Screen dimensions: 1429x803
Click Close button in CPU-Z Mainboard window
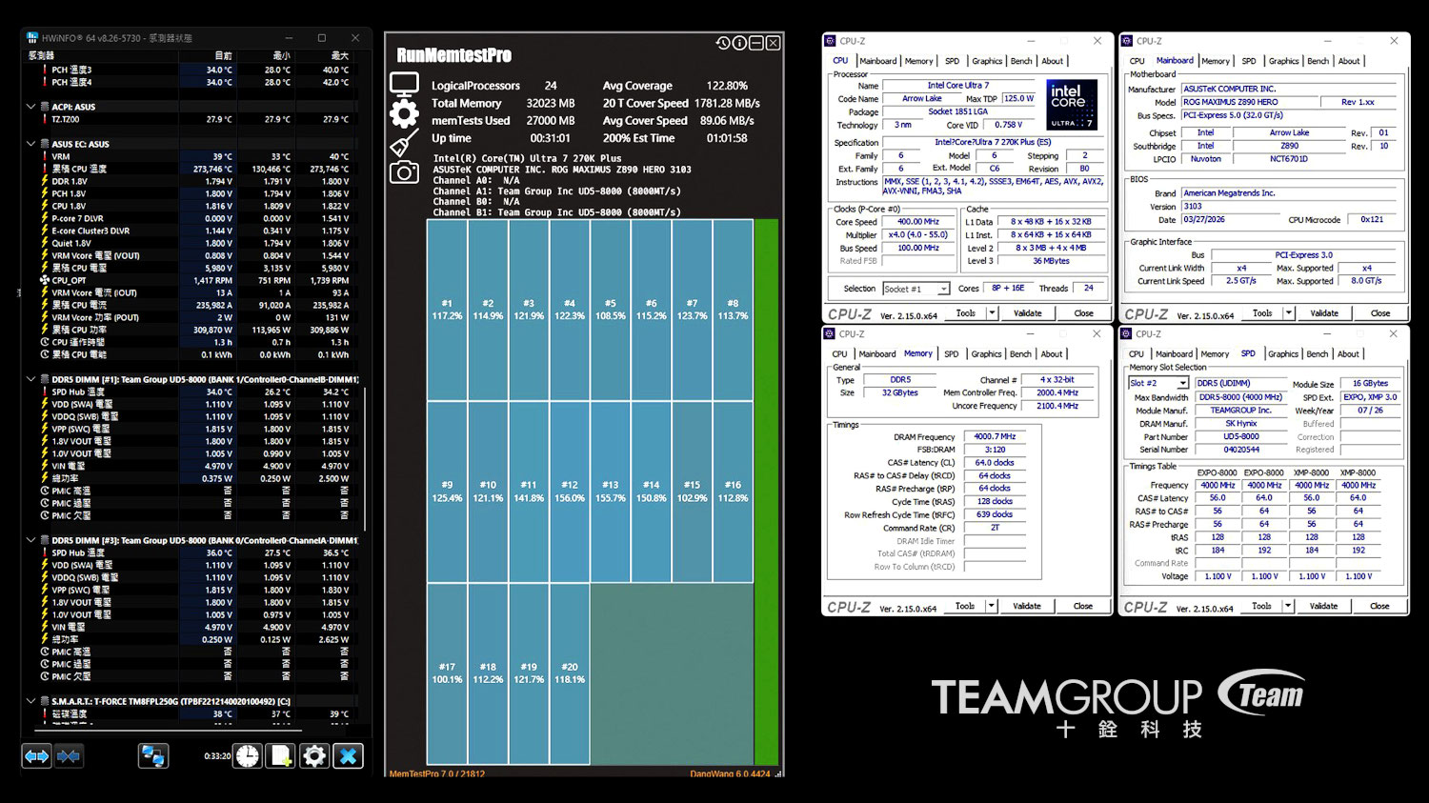(x=1379, y=312)
